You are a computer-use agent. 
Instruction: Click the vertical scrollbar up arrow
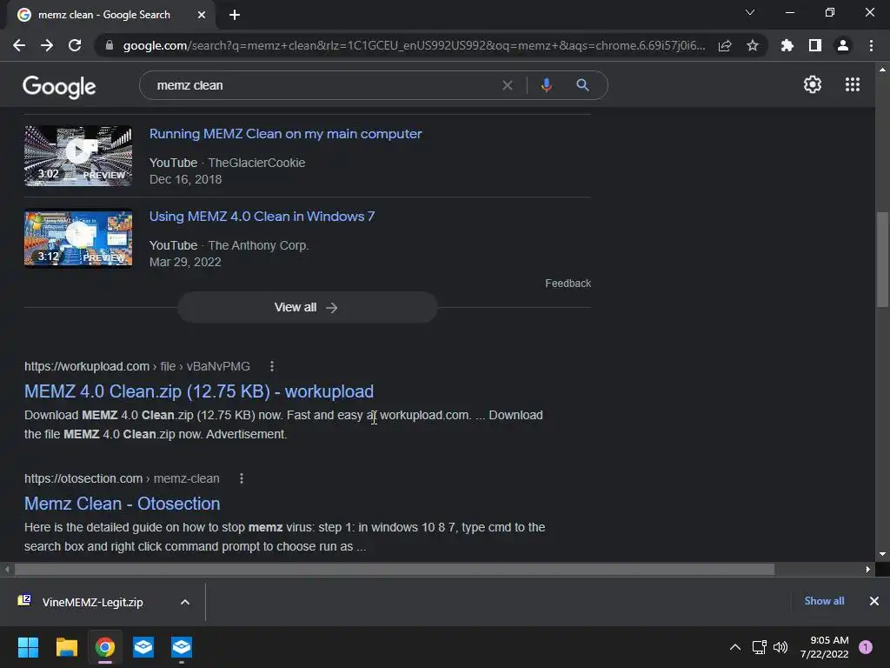[882, 70]
